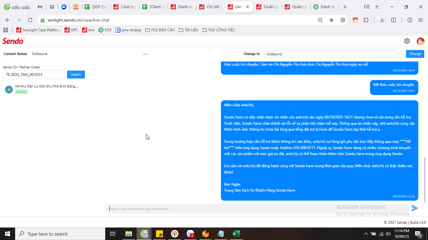This screenshot has height=240, width=428.
Task: Open the browser downloads icon
Action: [x=382, y=20]
